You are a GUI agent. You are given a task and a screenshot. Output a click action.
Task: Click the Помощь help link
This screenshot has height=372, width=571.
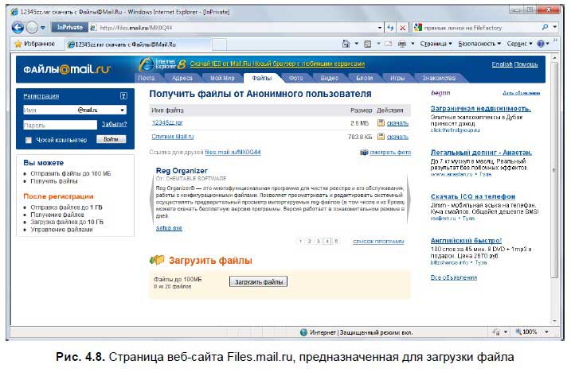click(x=526, y=64)
